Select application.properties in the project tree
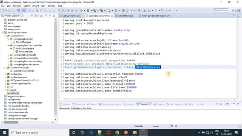Screen dimensions: 242x136 23,71
